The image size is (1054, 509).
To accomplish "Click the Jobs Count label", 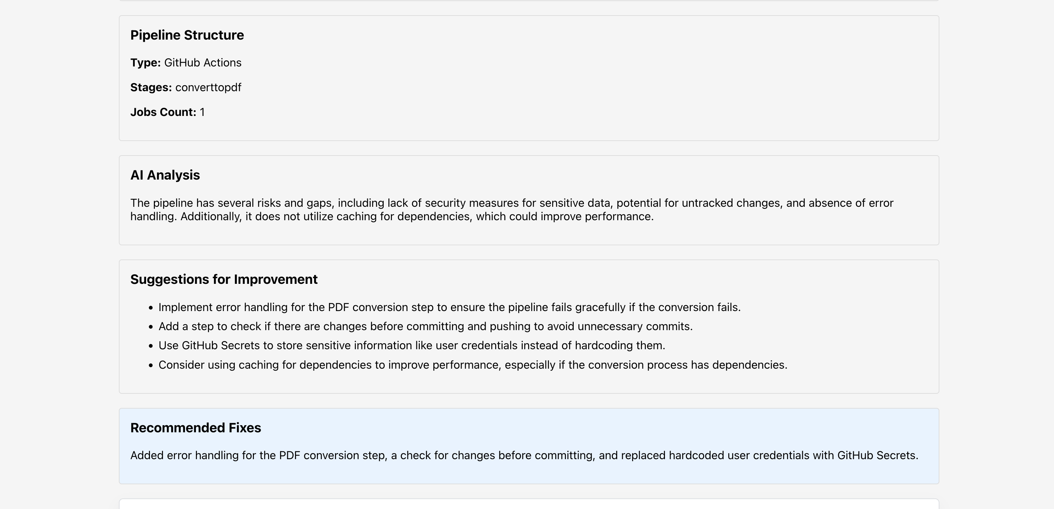I will click(x=163, y=112).
